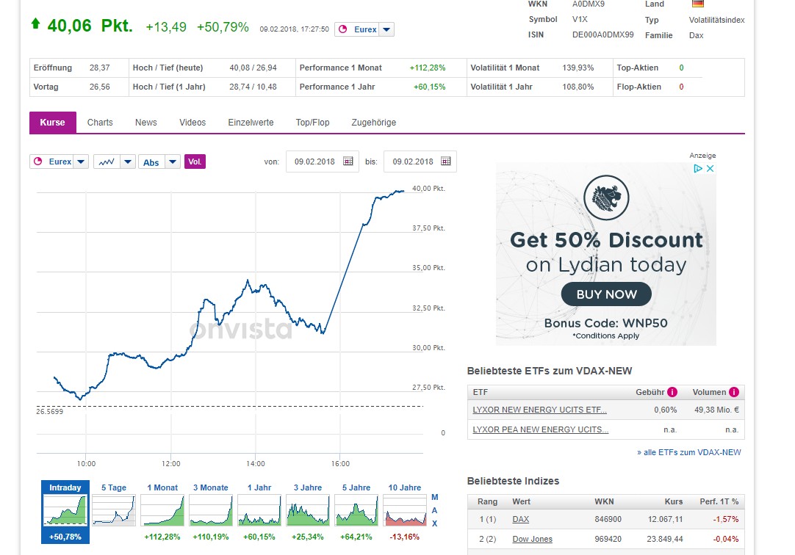Click the AdChoices triangle icon
This screenshot has width=795, height=555.
click(699, 169)
